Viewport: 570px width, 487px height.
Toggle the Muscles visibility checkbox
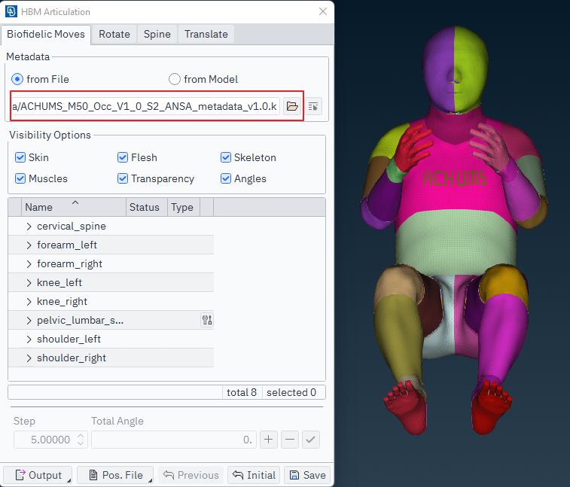tap(20, 178)
